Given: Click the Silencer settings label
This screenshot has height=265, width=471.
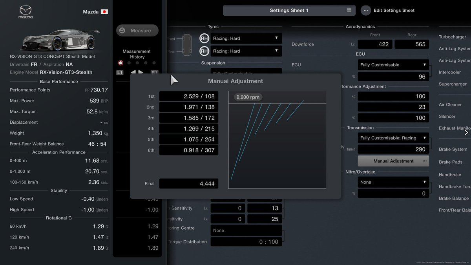Looking at the screenshot, I should pyautogui.click(x=447, y=116).
